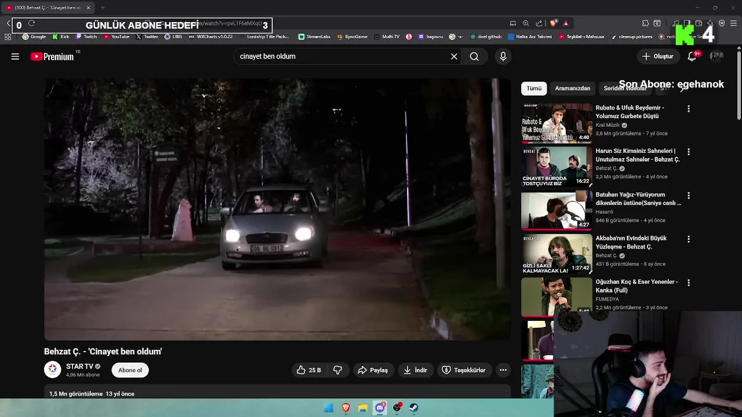
Task: Open Multi TV bookmark
Action: tap(387, 36)
